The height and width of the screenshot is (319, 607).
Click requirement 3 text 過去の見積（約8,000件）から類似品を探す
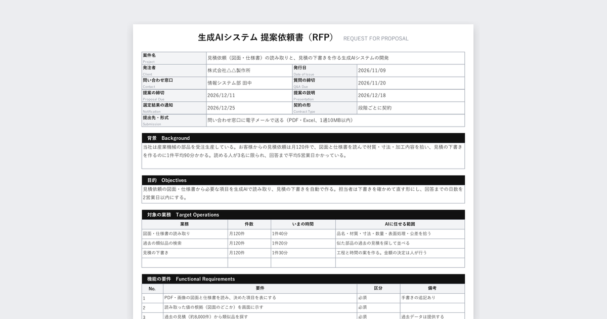pos(206,316)
